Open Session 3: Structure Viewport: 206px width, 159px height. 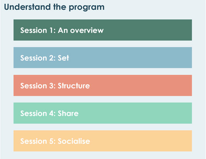[x=102, y=85]
